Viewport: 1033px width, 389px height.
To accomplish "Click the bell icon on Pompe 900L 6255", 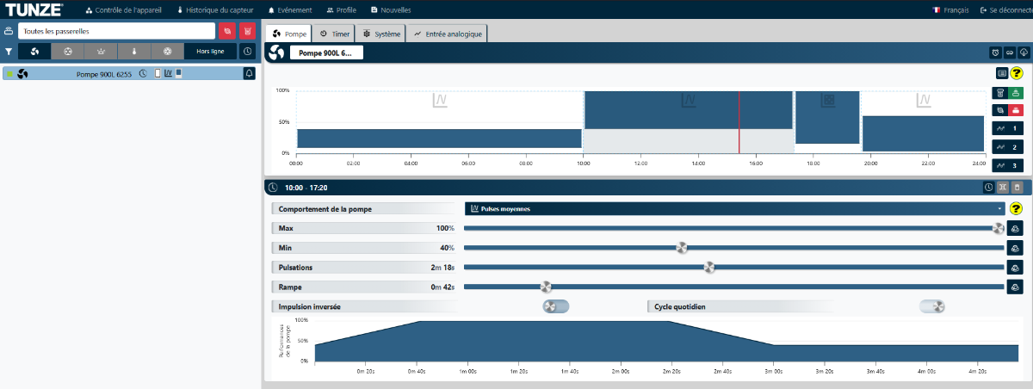I will coord(249,74).
